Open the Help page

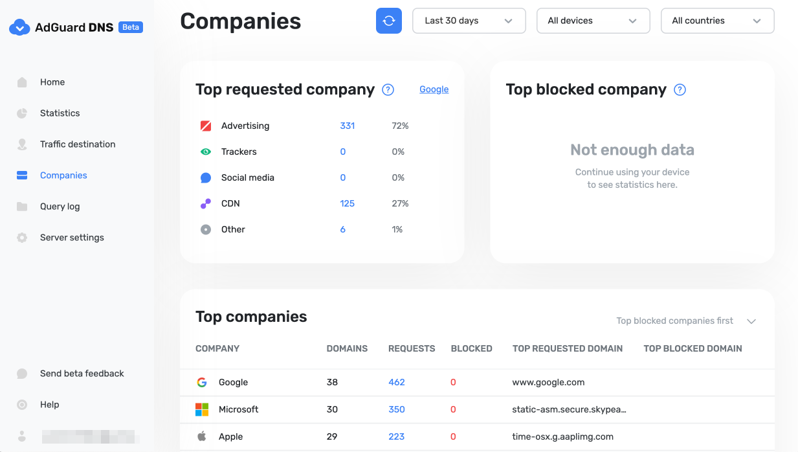click(x=49, y=405)
